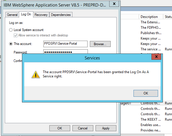Open the Dependencies tab
The height and width of the screenshot is (136, 172).
pos(61,15)
